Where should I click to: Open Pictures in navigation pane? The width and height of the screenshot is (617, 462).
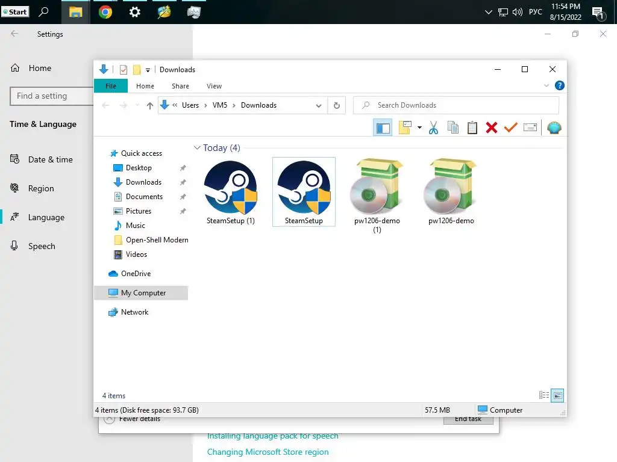tap(138, 211)
